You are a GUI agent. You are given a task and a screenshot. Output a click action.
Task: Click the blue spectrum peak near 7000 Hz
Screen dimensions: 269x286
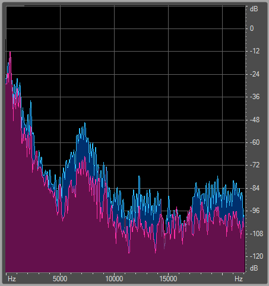tap(85, 124)
